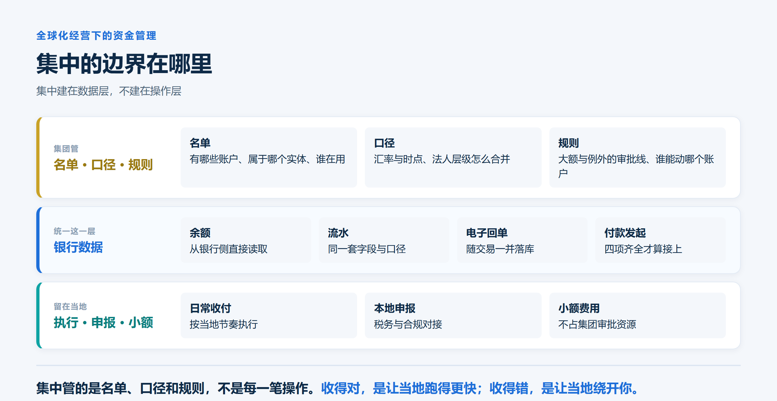Click the small label '留在当地'
Image resolution: width=777 pixels, height=401 pixels.
(x=70, y=307)
